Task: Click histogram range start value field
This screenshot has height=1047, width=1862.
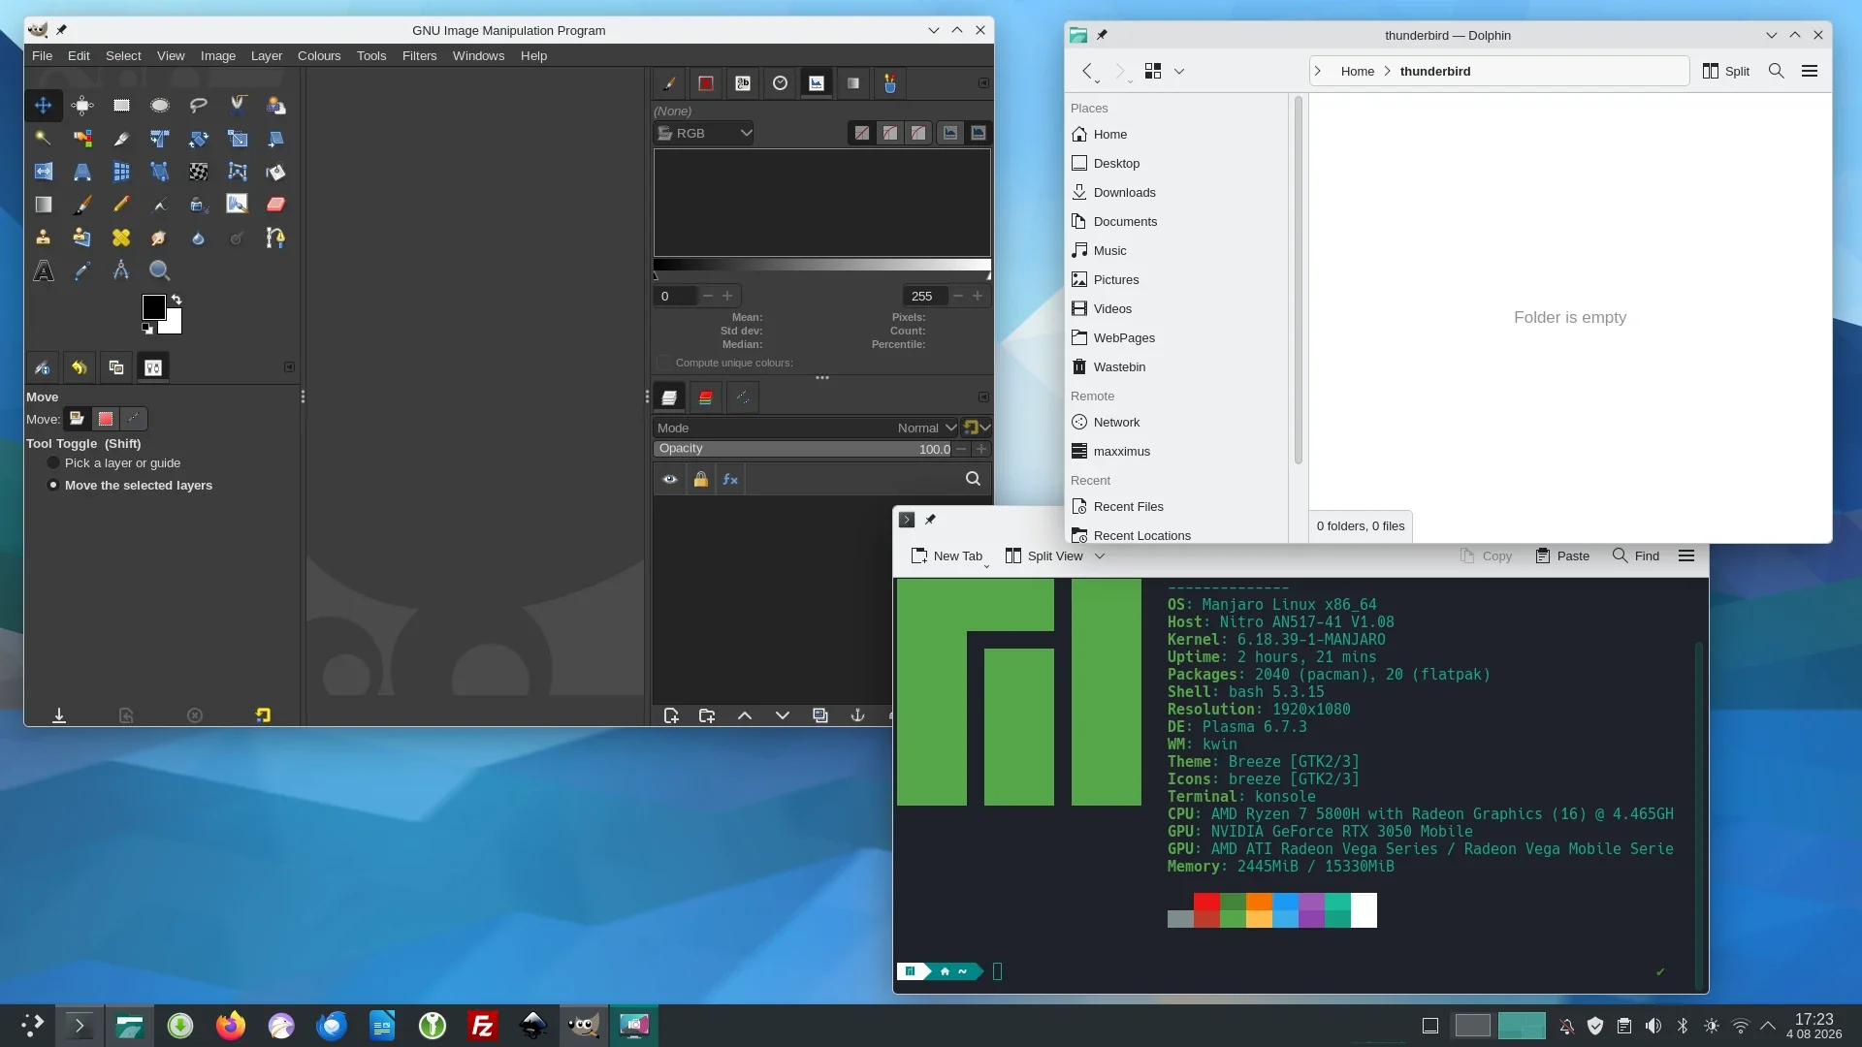Action: (676, 296)
